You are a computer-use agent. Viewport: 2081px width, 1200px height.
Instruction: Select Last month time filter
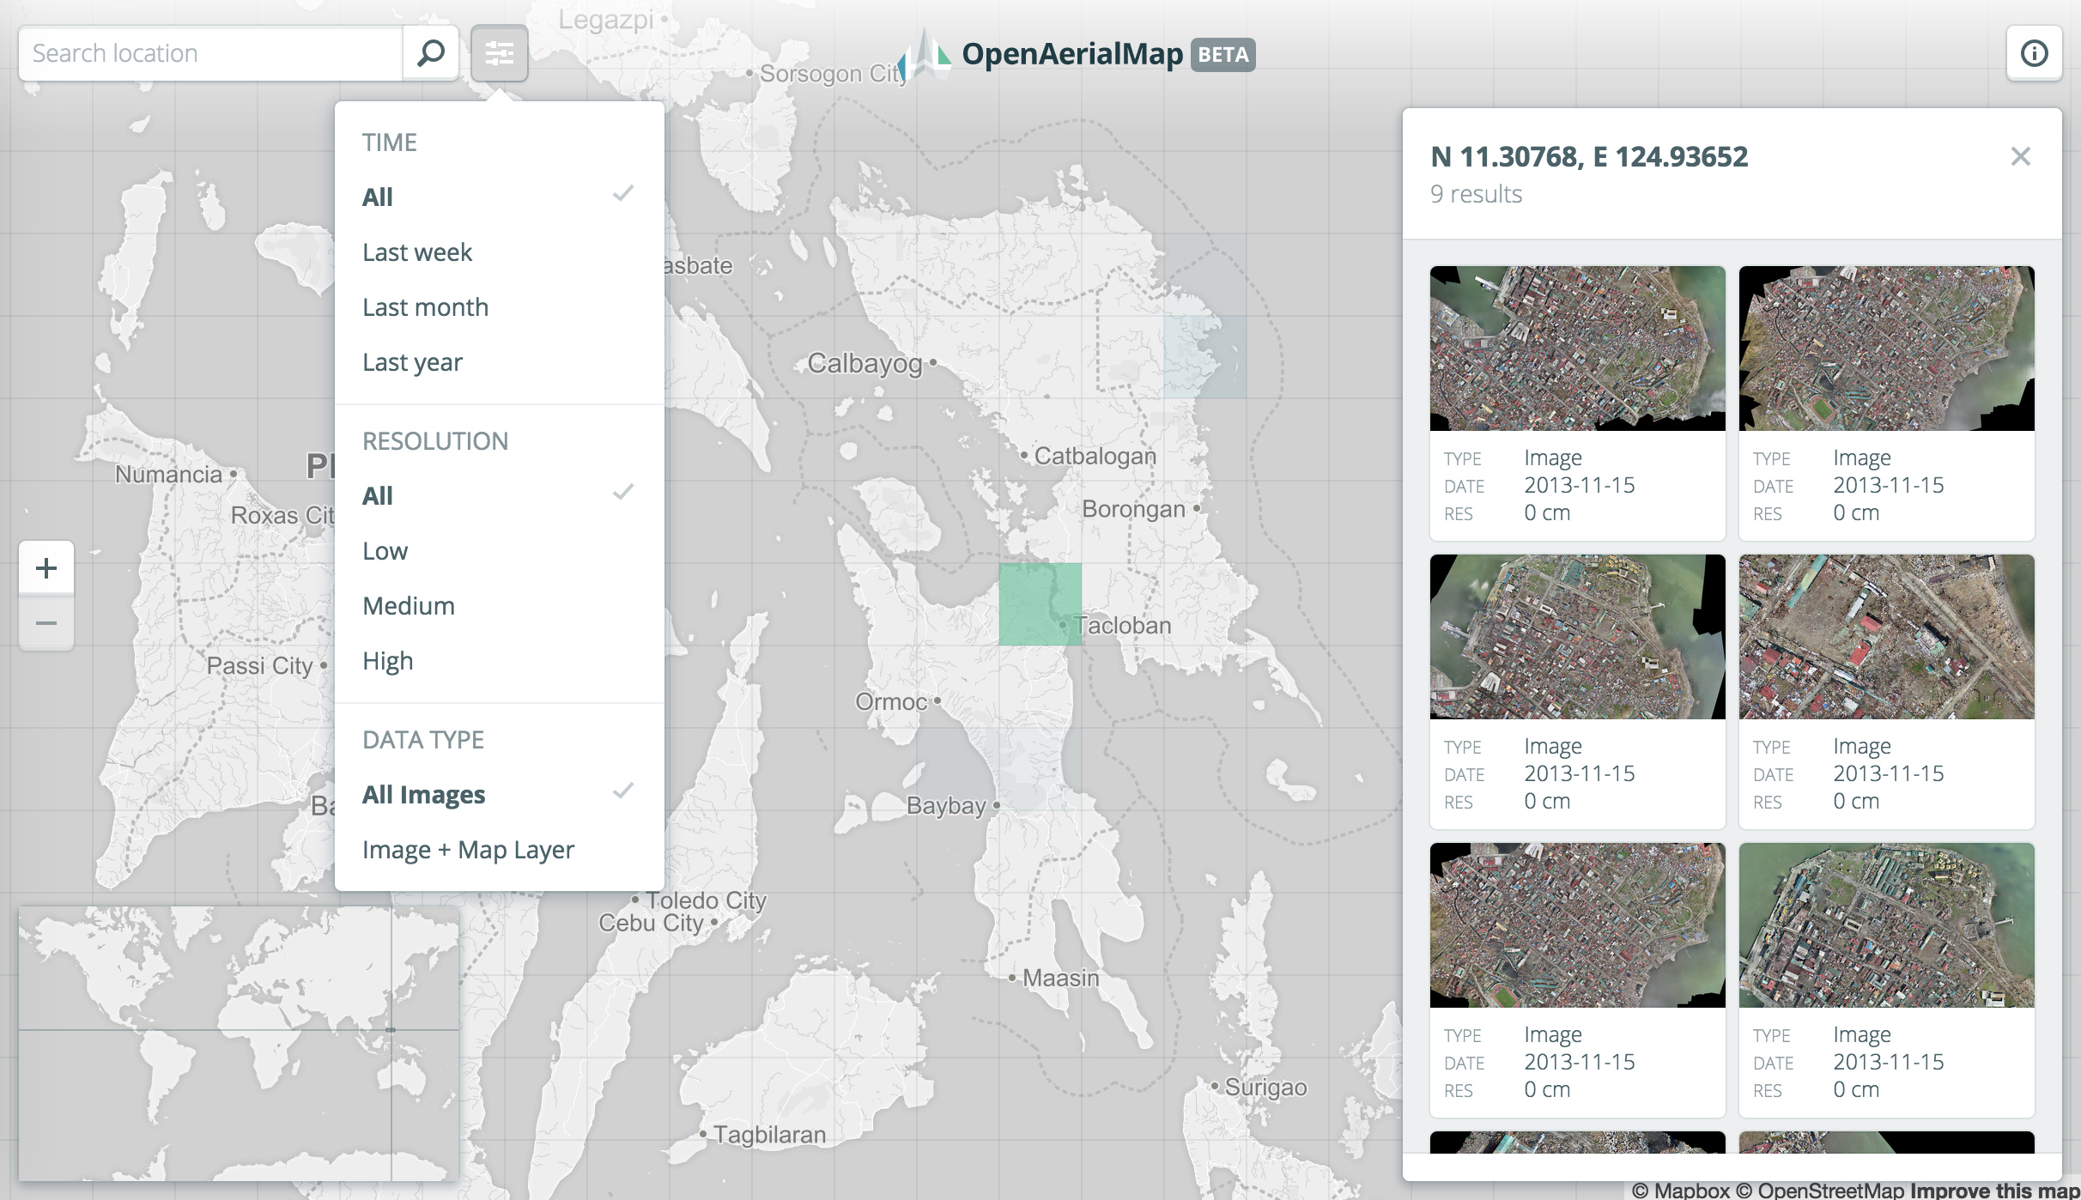(x=499, y=307)
